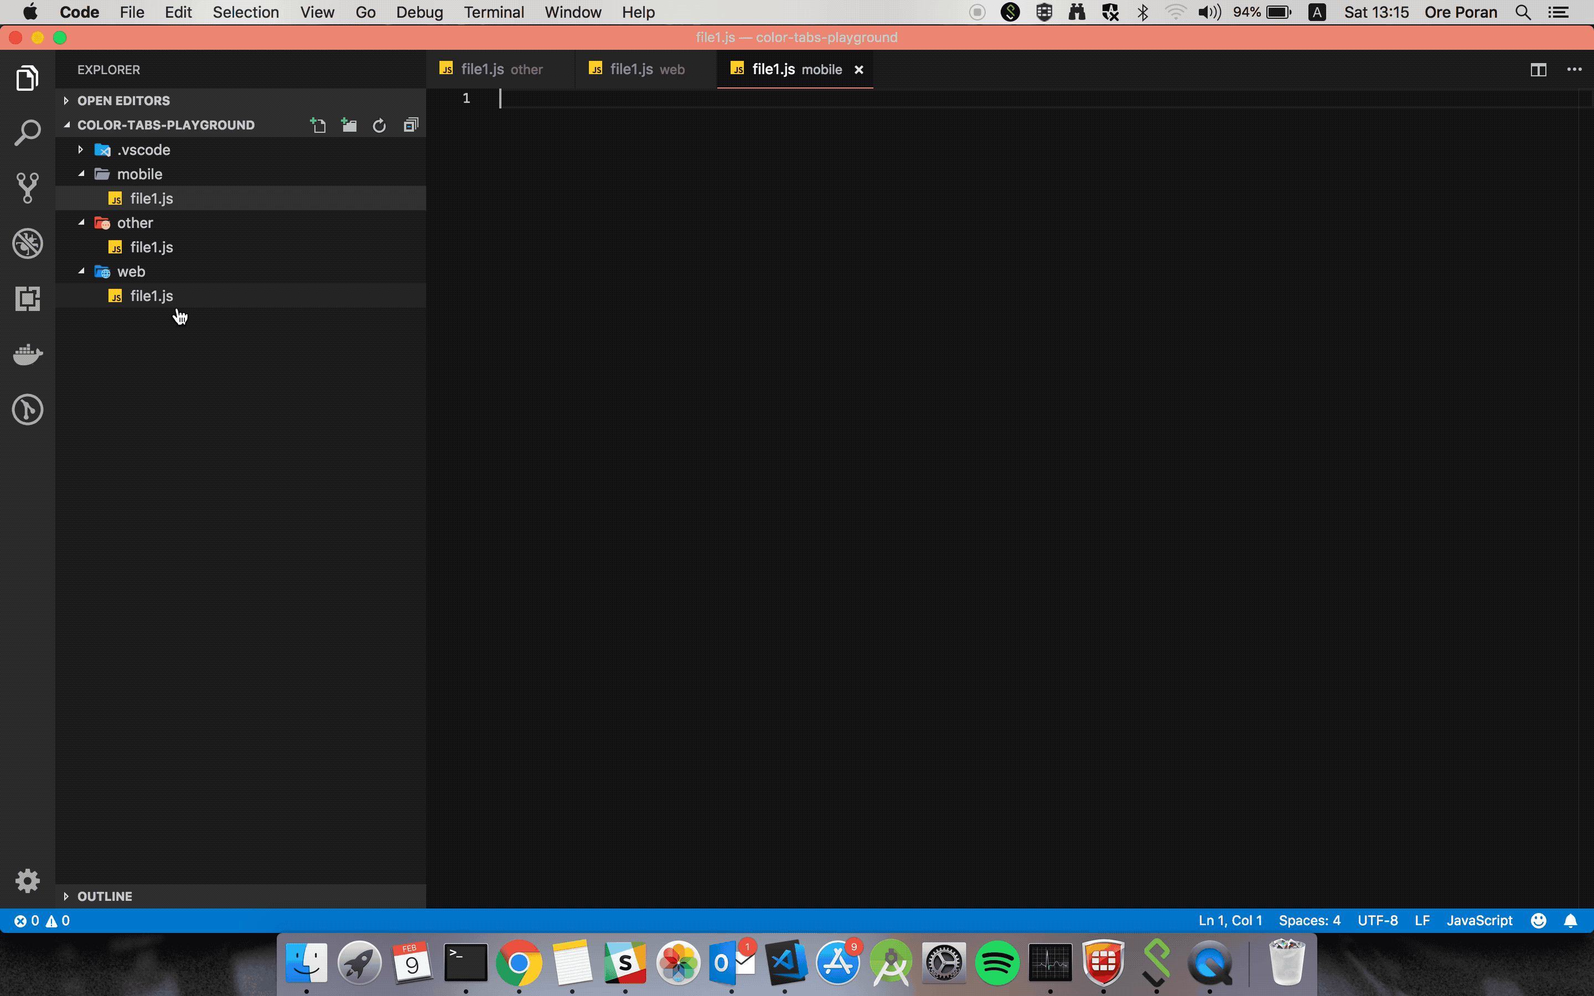The image size is (1594, 996).
Task: Open the Docker view in activity bar
Action: coord(27,354)
